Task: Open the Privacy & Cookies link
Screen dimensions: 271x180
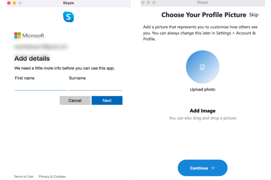Action: point(52,176)
